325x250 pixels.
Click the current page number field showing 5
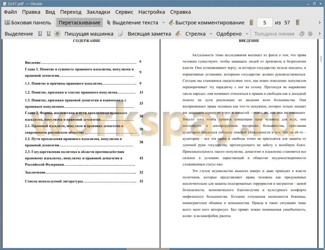265,23
